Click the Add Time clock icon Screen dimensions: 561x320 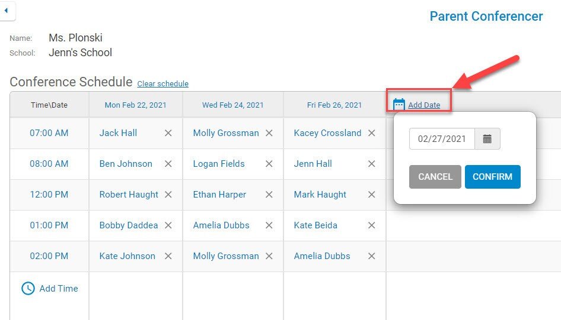(x=28, y=288)
